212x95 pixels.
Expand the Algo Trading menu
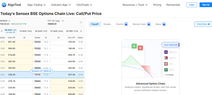37,5
